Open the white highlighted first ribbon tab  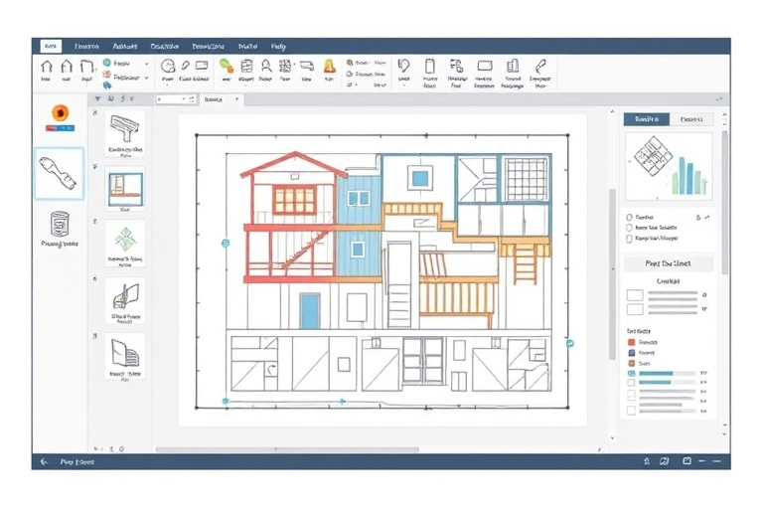(x=51, y=47)
